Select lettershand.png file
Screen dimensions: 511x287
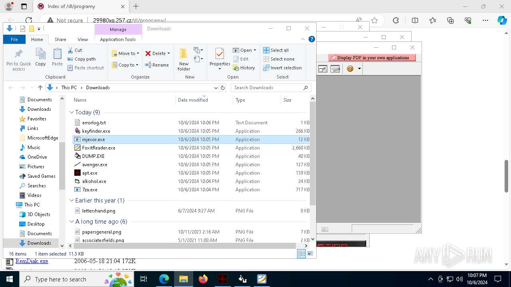pos(99,211)
